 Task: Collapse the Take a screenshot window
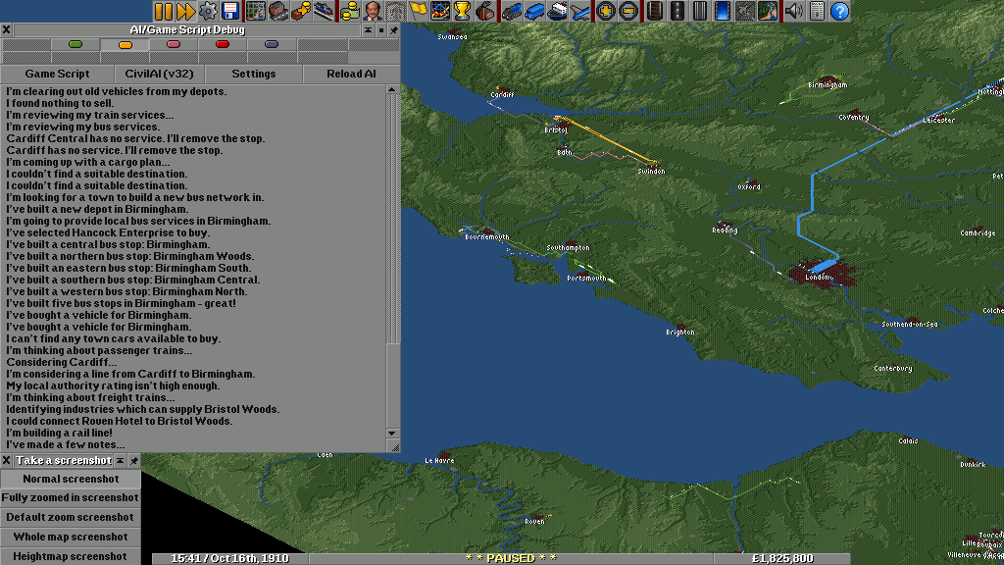coord(121,461)
